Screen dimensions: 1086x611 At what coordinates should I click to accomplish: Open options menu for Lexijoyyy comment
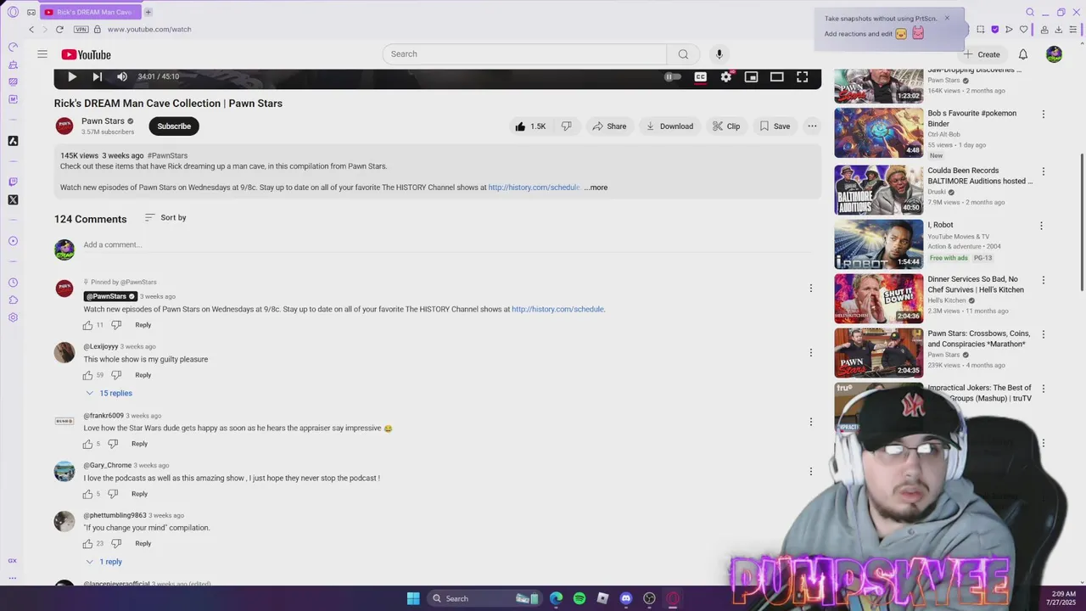click(x=811, y=353)
